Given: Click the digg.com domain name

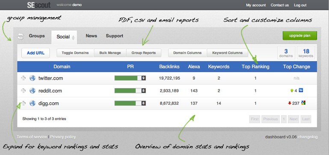Looking at the screenshot, I should coord(48,103).
